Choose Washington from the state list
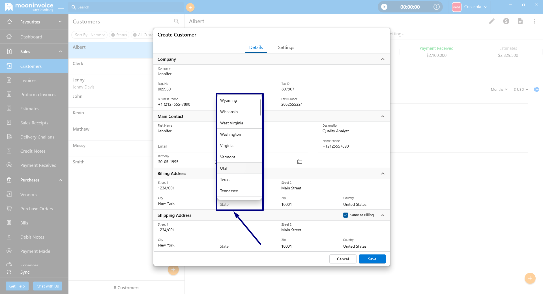 pyautogui.click(x=239, y=134)
